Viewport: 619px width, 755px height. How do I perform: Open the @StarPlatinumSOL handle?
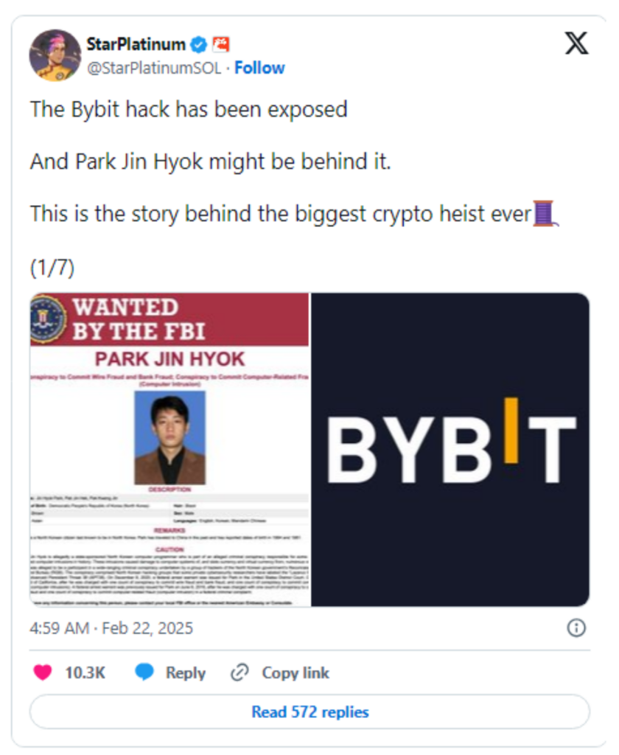[154, 68]
